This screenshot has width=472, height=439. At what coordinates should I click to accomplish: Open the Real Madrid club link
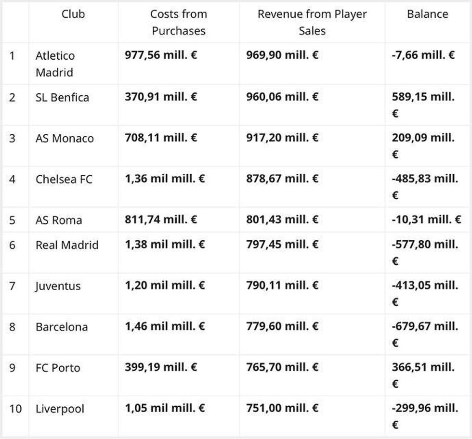pos(67,245)
